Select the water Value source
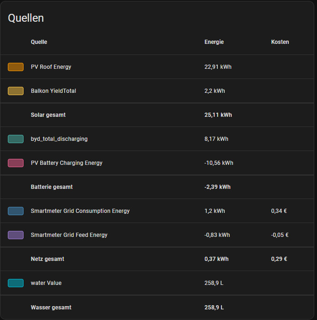 point(46,283)
